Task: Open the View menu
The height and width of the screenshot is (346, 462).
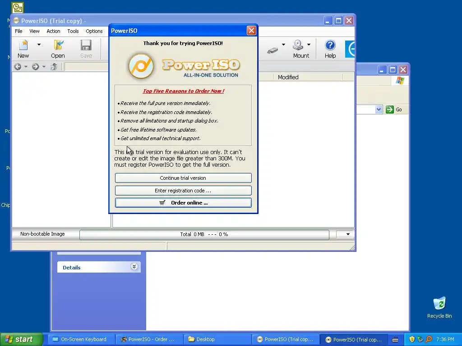Action: (x=34, y=31)
